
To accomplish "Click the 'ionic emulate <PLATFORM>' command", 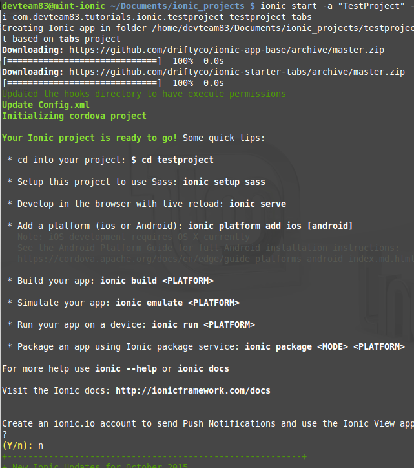I will tap(178, 303).
